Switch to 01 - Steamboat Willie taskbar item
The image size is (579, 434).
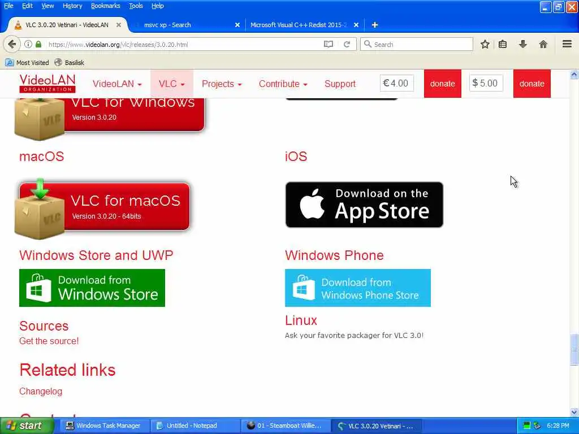click(285, 426)
